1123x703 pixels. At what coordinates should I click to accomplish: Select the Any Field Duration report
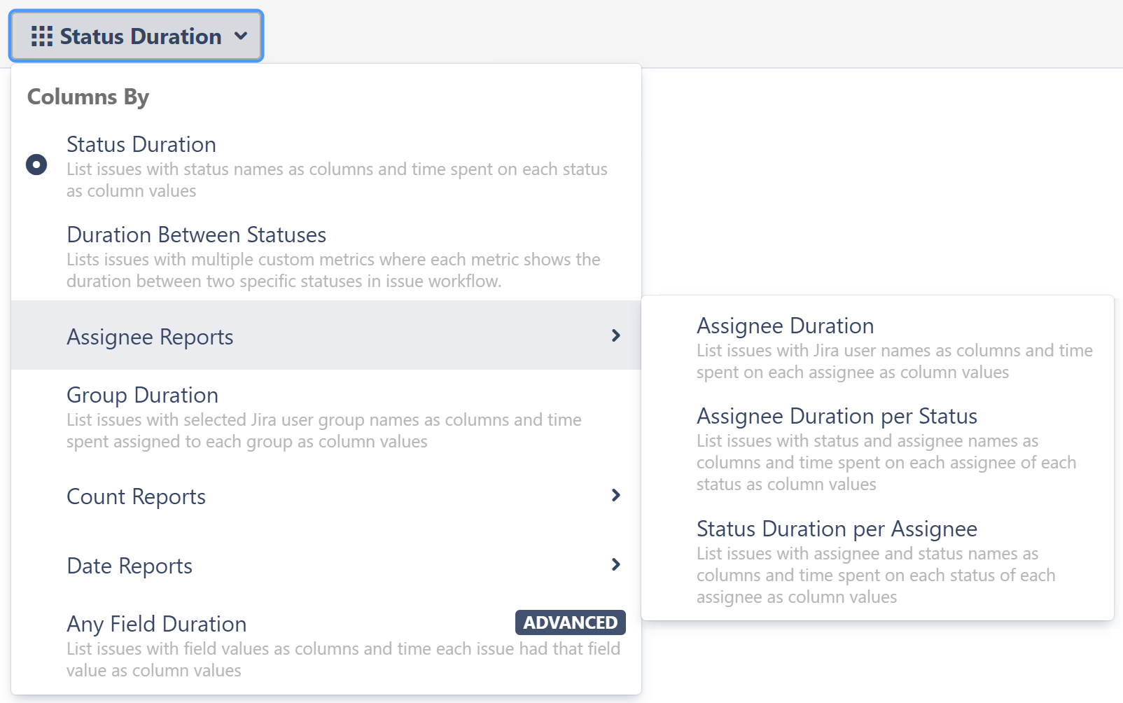tap(156, 624)
